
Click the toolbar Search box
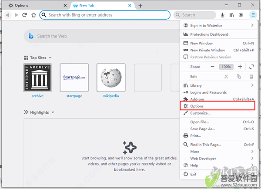click(x=195, y=15)
